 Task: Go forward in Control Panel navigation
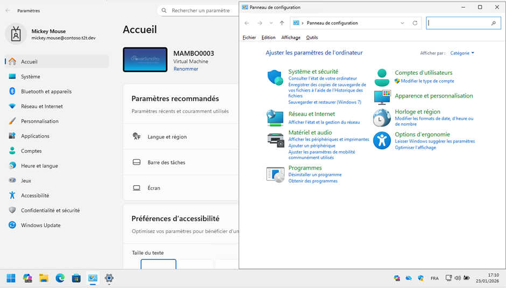(x=259, y=23)
